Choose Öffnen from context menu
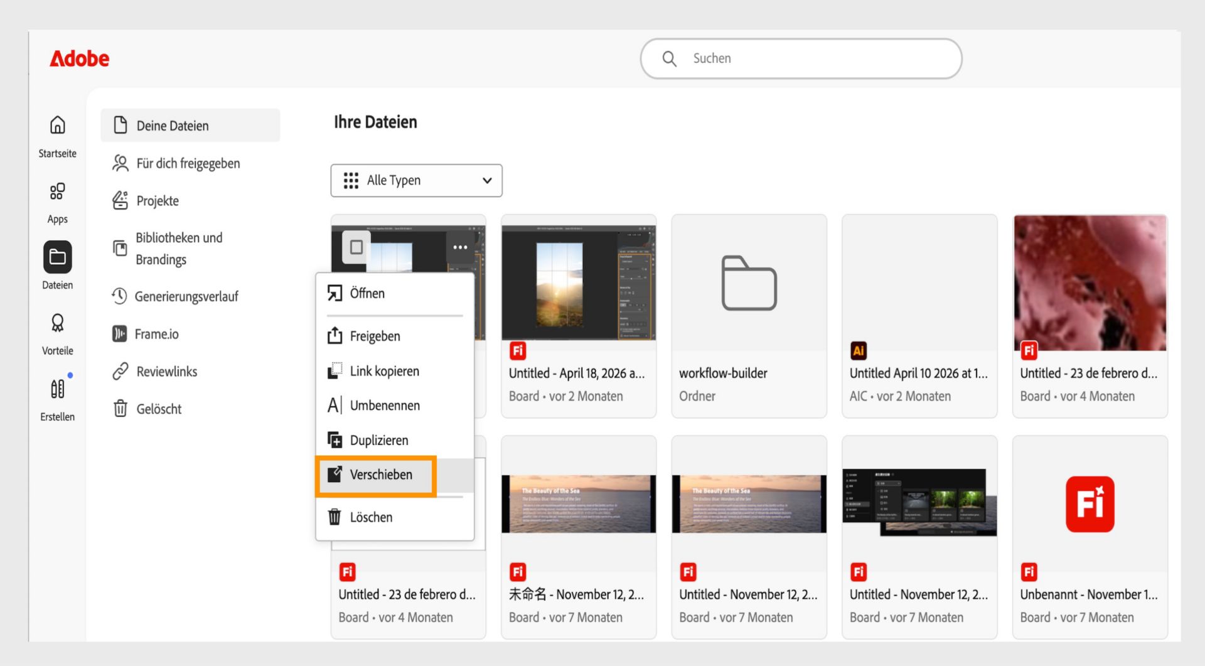Viewport: 1205px width, 666px height. click(395, 293)
